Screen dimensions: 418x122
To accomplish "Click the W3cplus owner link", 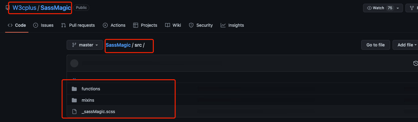I will 24,8.
